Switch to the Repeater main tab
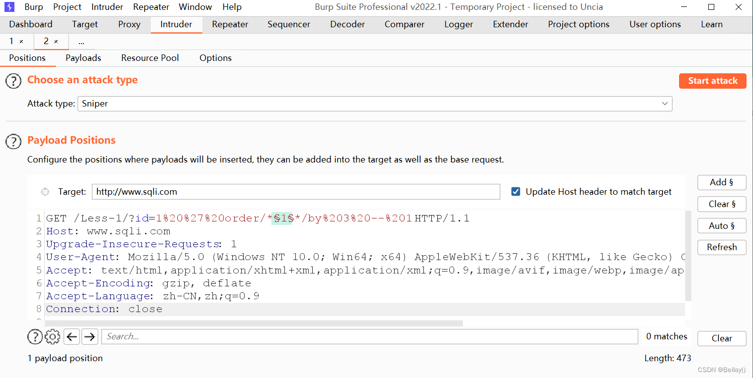Viewport: 753px width, 378px height. [230, 24]
